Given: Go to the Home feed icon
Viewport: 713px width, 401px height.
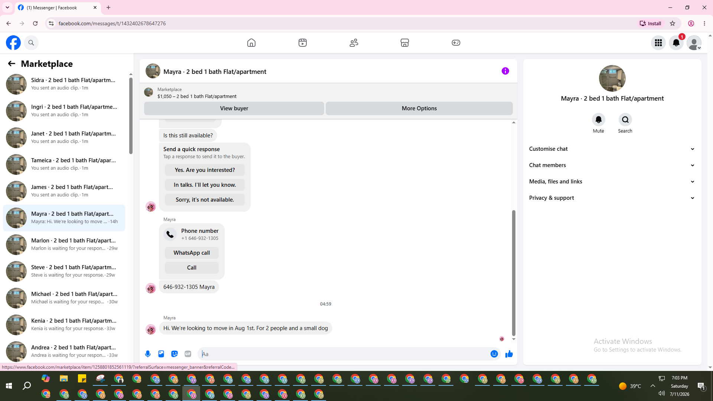Looking at the screenshot, I should [x=251, y=43].
